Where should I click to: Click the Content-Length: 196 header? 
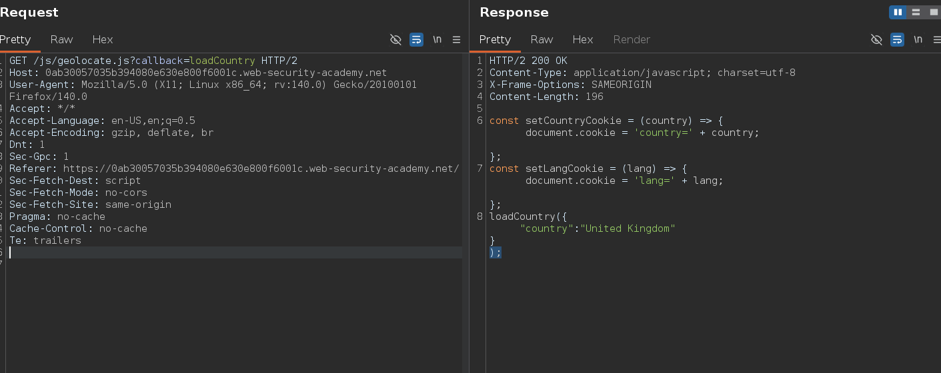546,97
